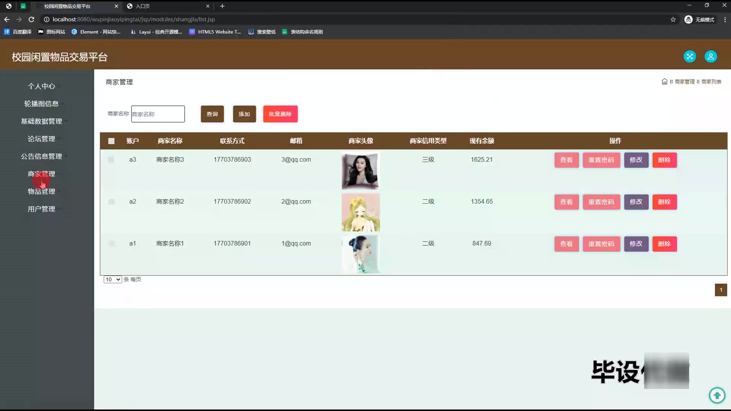This screenshot has width=731, height=411.
Task: Expand 公告信息管理 in the sidebar
Action: pos(41,156)
